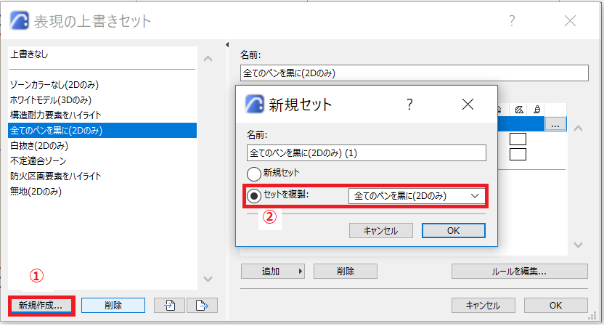The image size is (604, 326).
Task: Click the ellipsis button in the rule row
Action: click(555, 124)
